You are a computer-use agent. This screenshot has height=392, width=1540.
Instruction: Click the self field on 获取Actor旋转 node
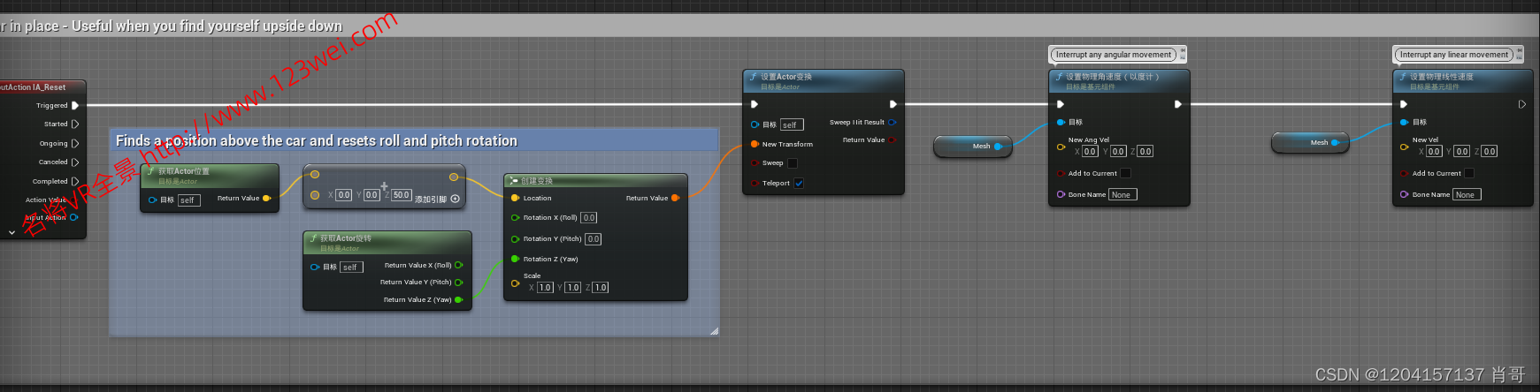352,268
